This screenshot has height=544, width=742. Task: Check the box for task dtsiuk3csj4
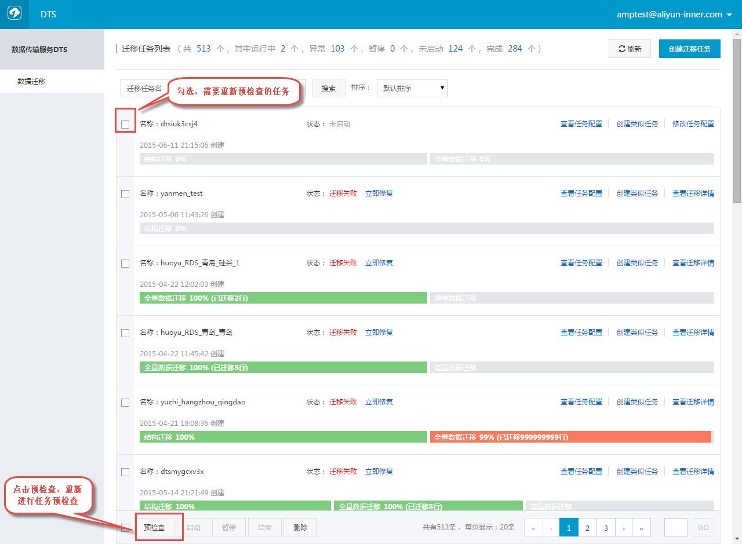tap(125, 124)
